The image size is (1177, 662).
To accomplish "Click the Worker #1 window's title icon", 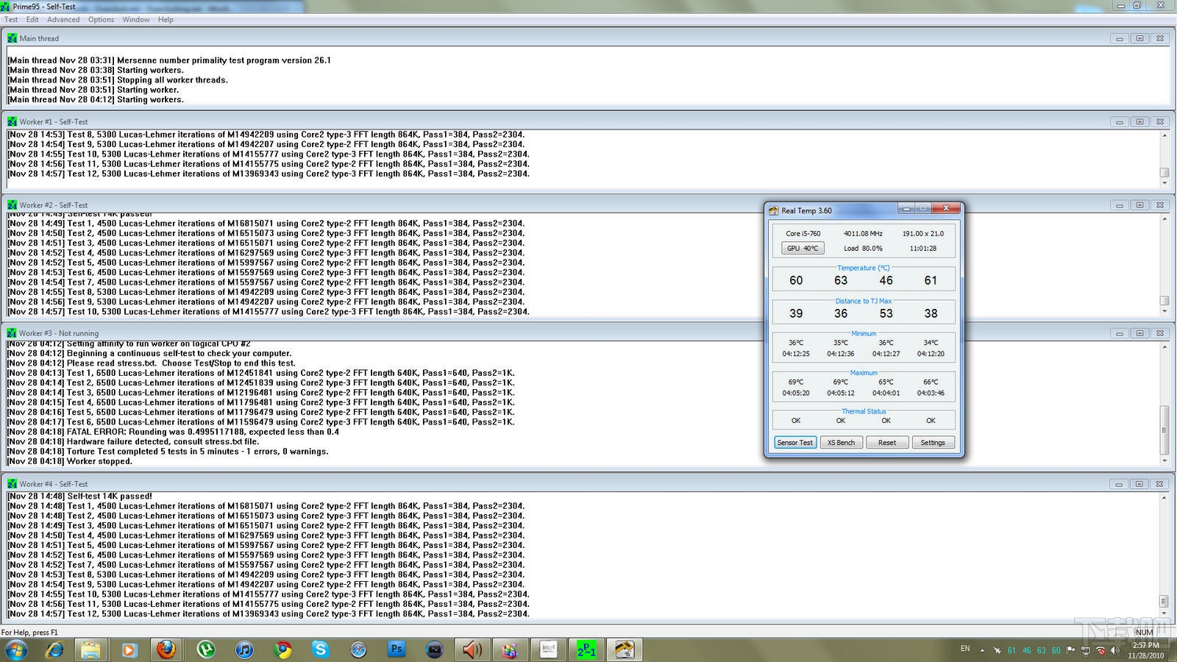I will (12, 121).
